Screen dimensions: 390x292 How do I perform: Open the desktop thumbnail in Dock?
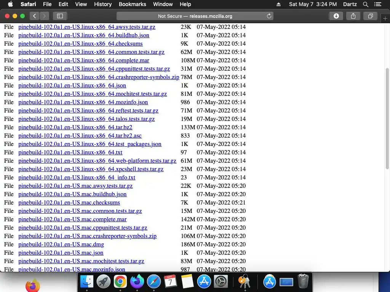pos(286,282)
